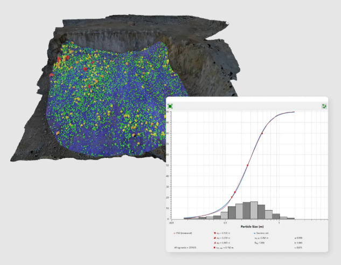This screenshot has width=341, height=265.
Task: Click the red x80 point on the curve
Action: tap(262, 133)
